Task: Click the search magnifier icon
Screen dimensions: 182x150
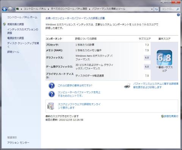Action: [178, 9]
